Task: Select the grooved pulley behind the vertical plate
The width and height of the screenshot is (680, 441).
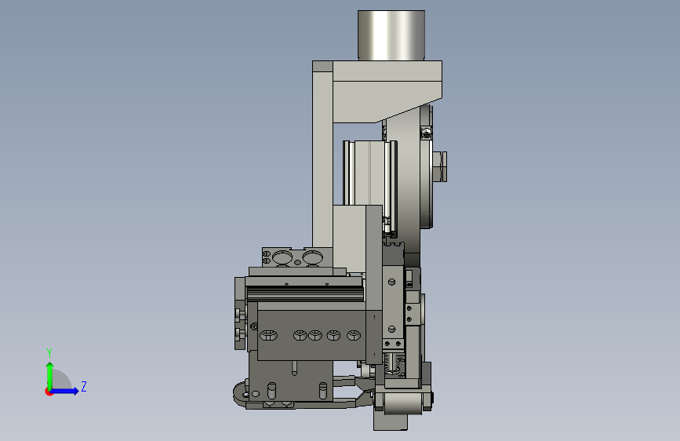Action: click(370, 173)
